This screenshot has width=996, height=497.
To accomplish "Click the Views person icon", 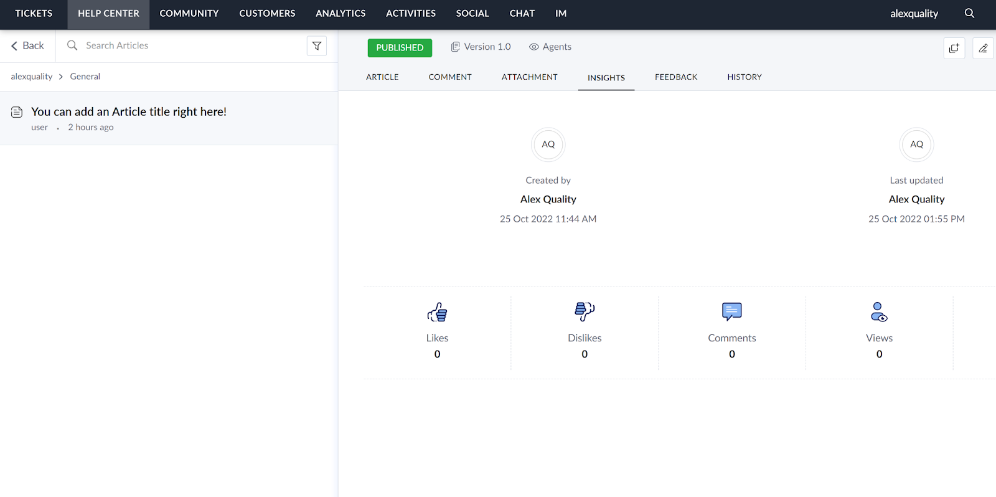I will coord(879,311).
